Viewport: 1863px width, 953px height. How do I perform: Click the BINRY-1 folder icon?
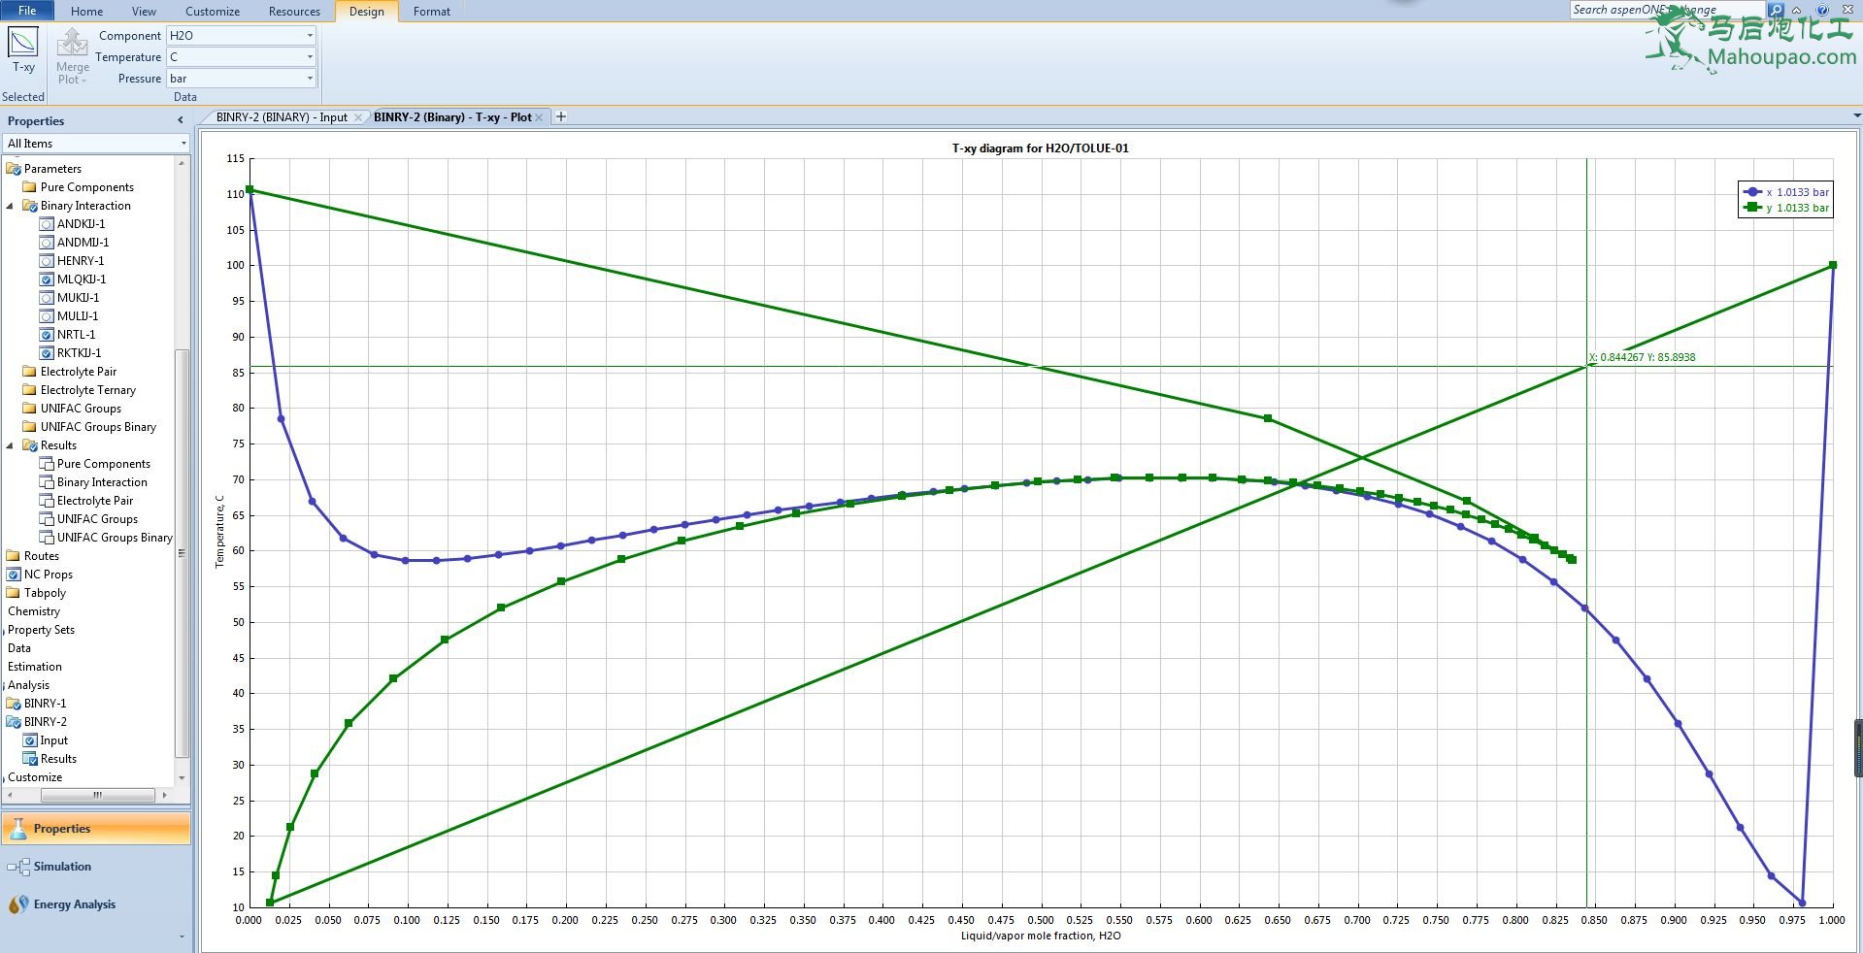14,704
